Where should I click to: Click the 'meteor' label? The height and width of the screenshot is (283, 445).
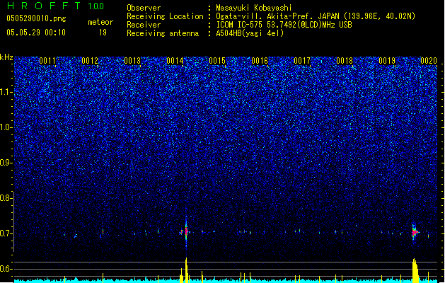pos(100,22)
